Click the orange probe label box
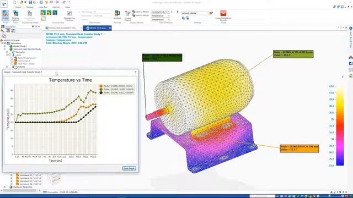Screen dimensions: 353x198 click(x=299, y=148)
